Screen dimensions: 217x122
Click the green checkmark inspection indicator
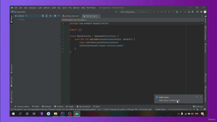[x=202, y=23]
